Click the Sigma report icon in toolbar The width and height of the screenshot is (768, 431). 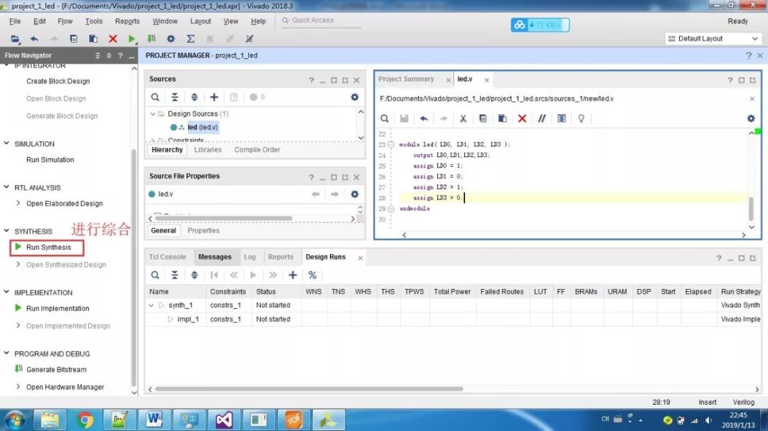[x=191, y=38]
